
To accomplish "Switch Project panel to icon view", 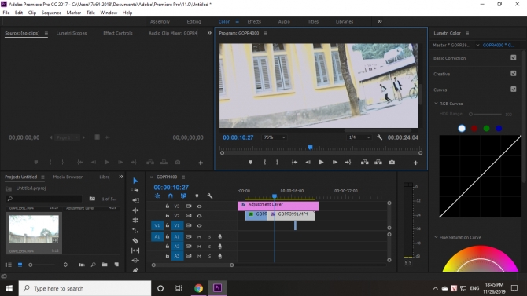I will pyautogui.click(x=20, y=265).
